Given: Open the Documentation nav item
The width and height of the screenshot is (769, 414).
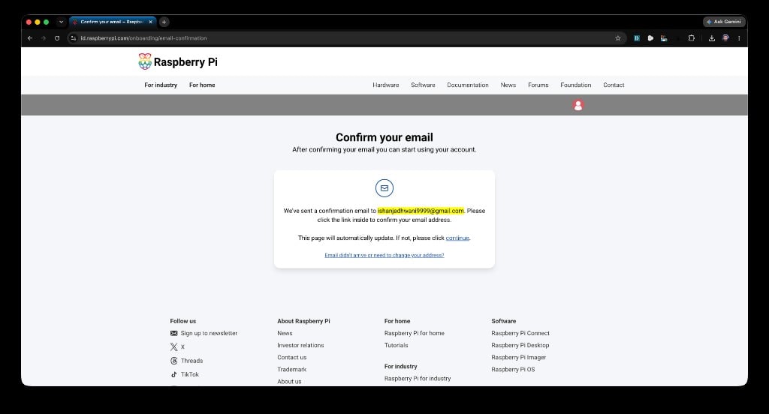Looking at the screenshot, I should click(467, 85).
